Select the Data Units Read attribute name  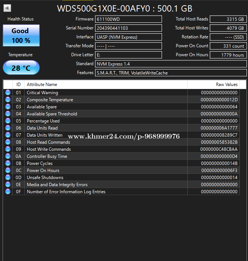(42, 128)
